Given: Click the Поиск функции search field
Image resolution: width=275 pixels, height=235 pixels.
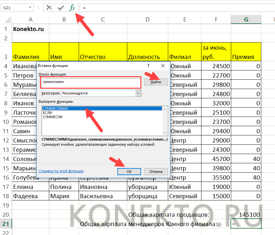Looking at the screenshot, I should coord(91,82).
